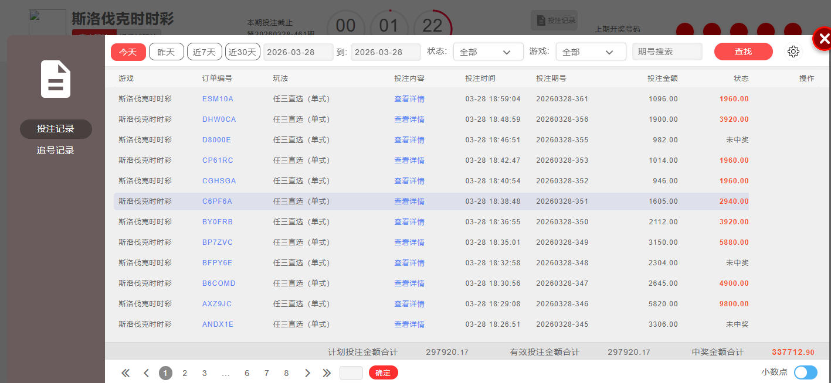Screen dimensions: 831x383
Task: Open order number C6PF6A
Action: 217,201
